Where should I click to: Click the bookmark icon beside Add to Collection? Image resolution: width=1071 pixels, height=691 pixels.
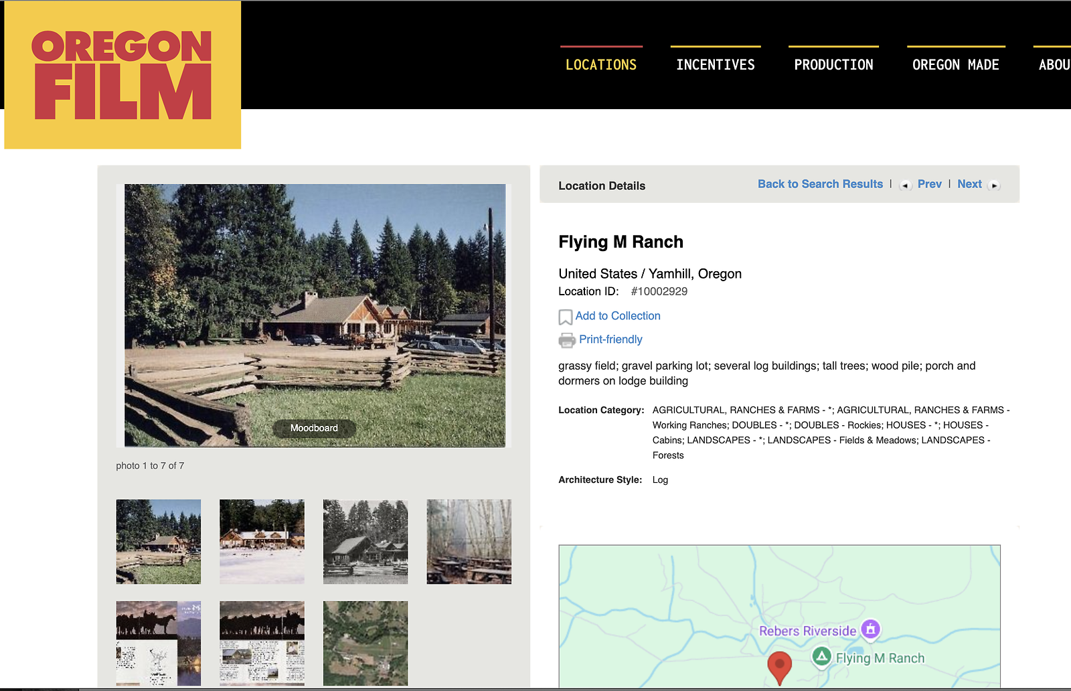[566, 317]
